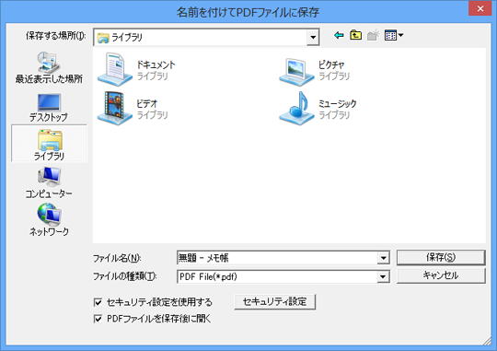Image resolution: width=497 pixels, height=351 pixels.
Task: Open the Security Settings (セキュリティ設定) button
Action: 275,301
